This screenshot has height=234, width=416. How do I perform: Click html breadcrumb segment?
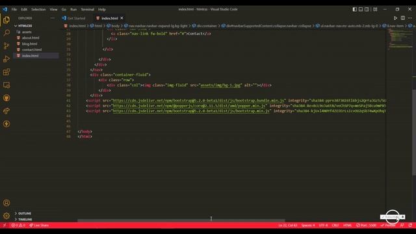[x=98, y=26]
